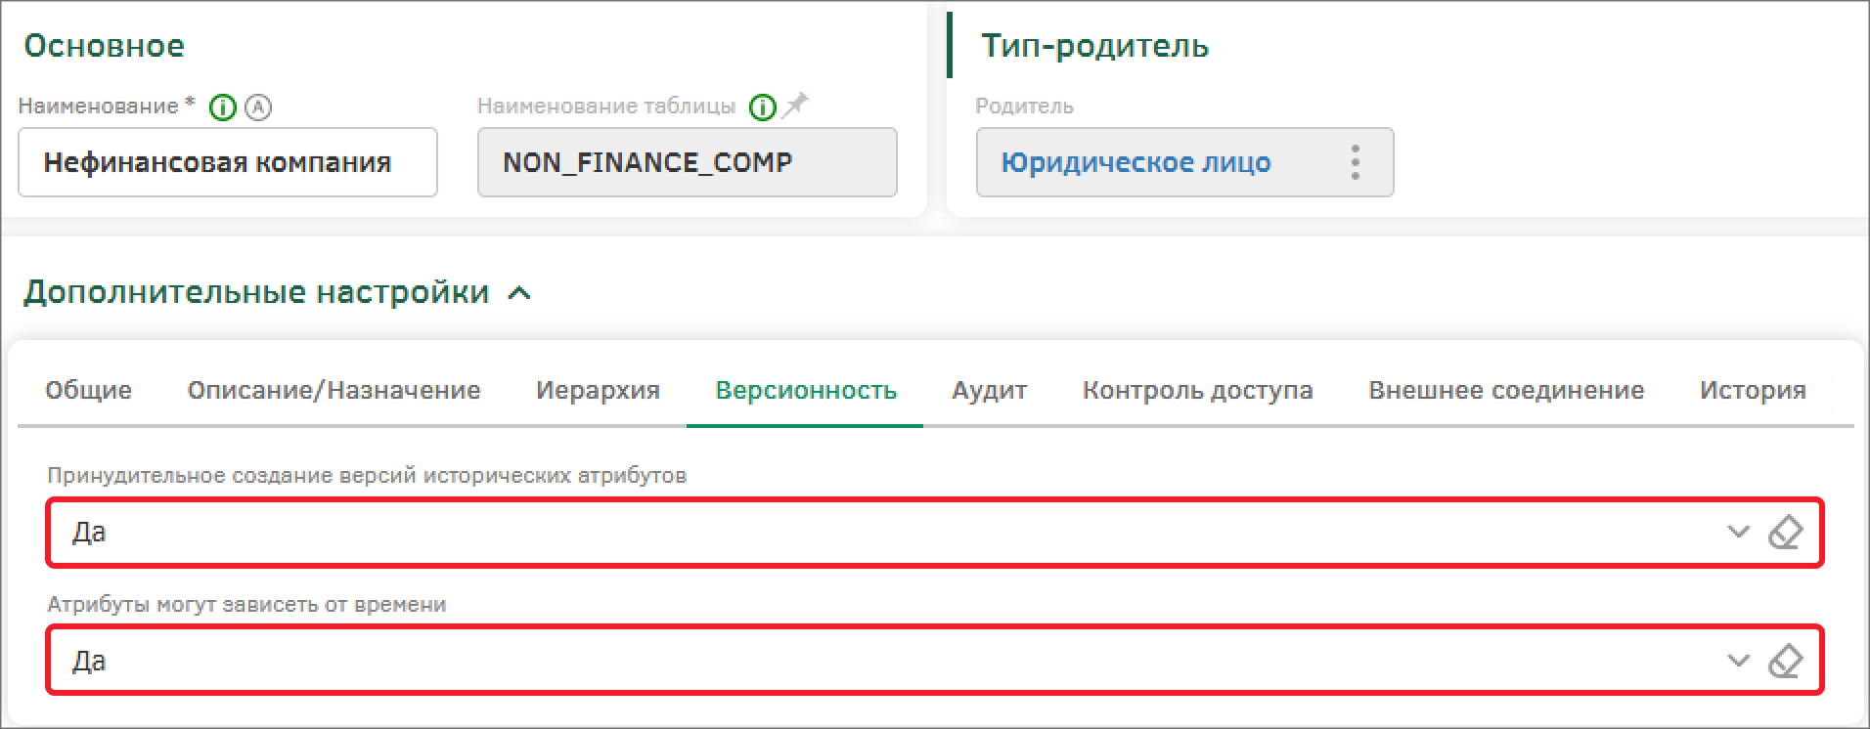Click info icon next to Наименование label
This screenshot has width=1870, height=729.
tap(223, 107)
